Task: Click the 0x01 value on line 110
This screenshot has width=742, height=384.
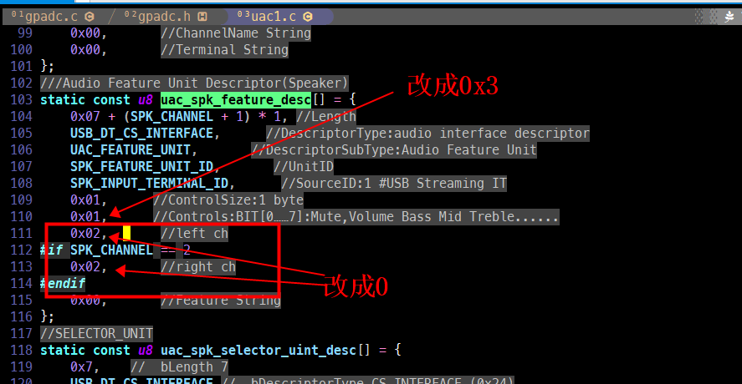Action: (x=85, y=216)
